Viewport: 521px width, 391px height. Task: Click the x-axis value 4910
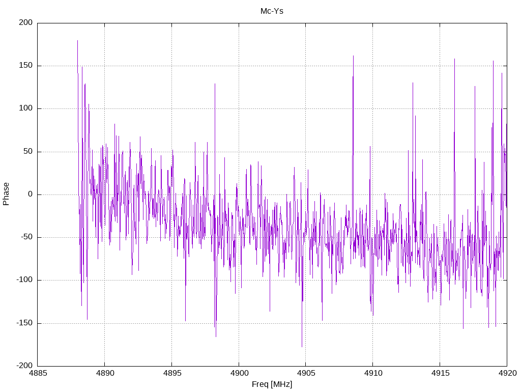(x=373, y=373)
